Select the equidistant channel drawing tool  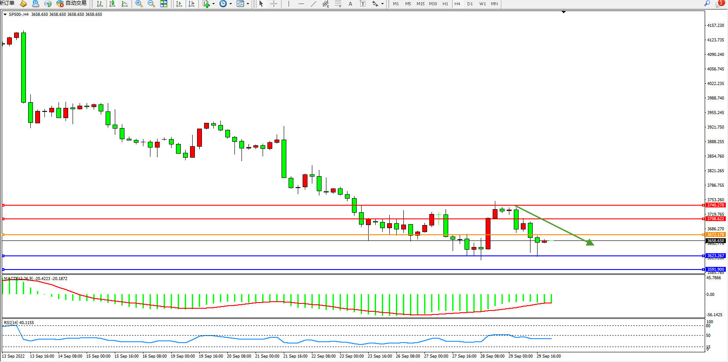click(326, 4)
